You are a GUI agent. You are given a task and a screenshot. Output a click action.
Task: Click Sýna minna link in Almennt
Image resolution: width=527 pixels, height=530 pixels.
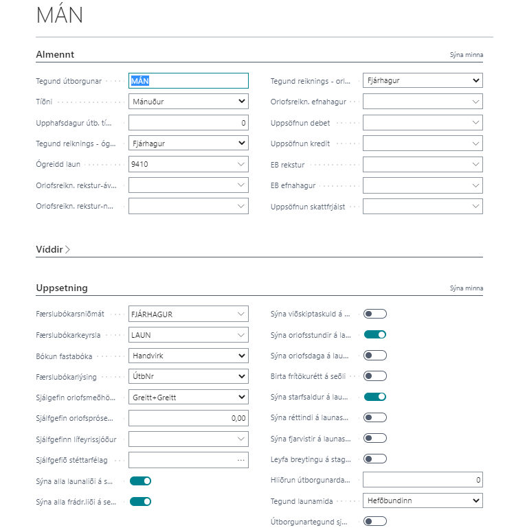tap(467, 55)
